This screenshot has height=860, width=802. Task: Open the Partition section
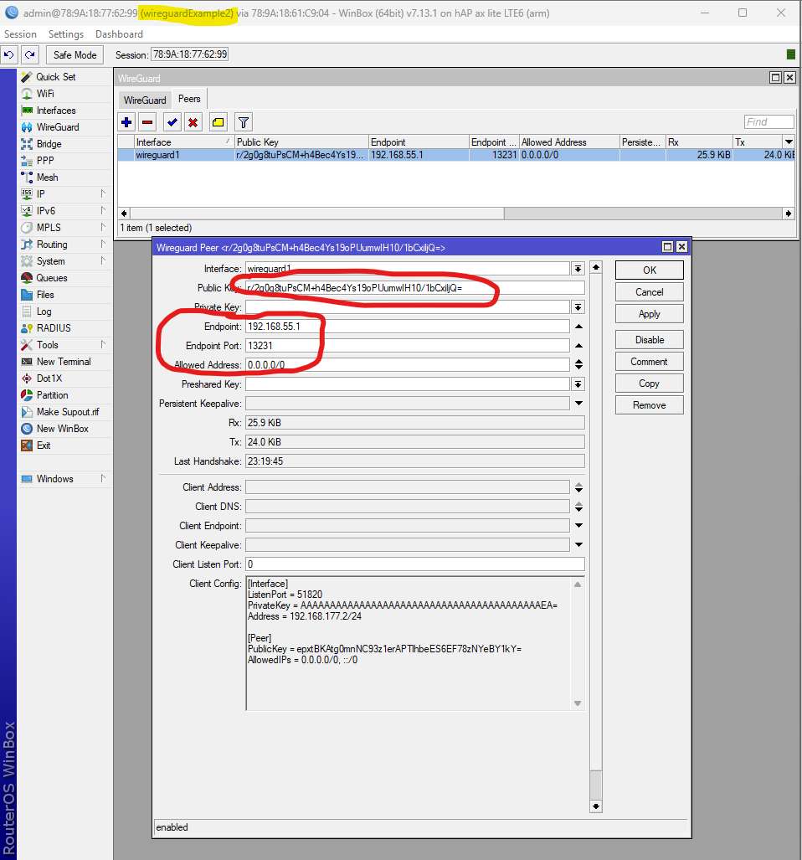tap(52, 395)
